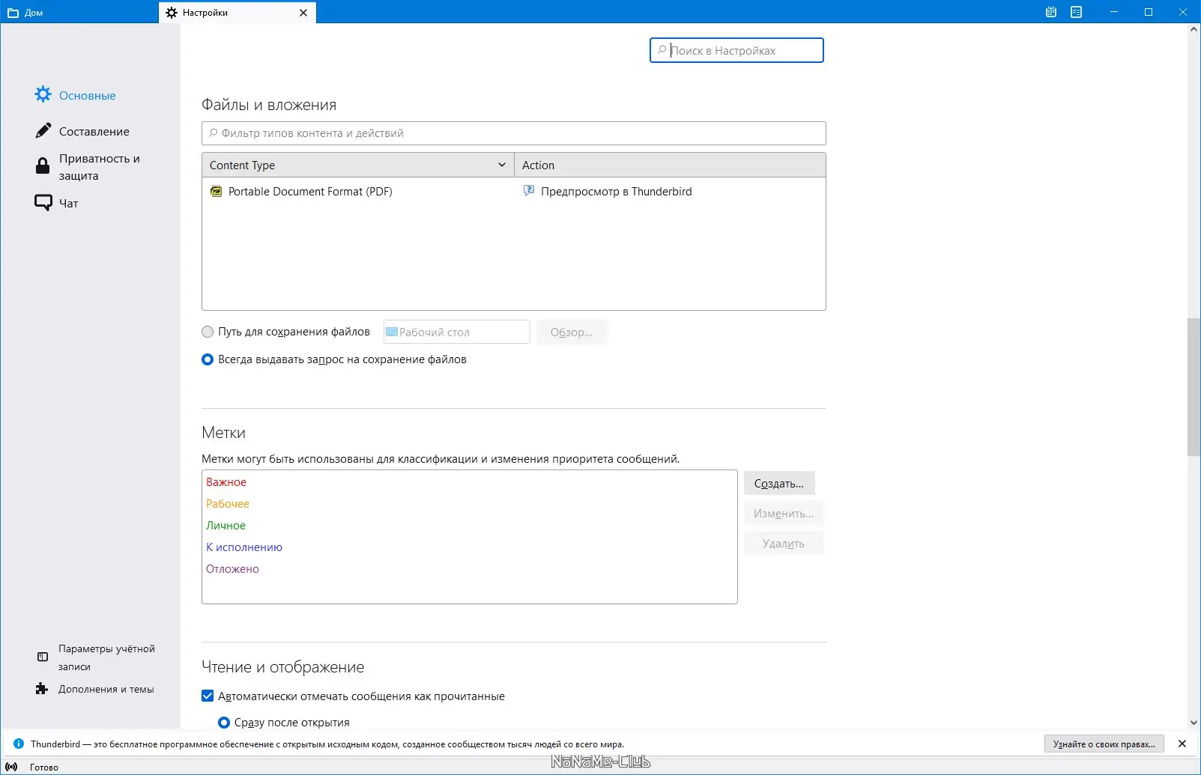The width and height of the screenshot is (1201, 775).
Task: Click the pencil icon for Составление
Action: (43, 131)
